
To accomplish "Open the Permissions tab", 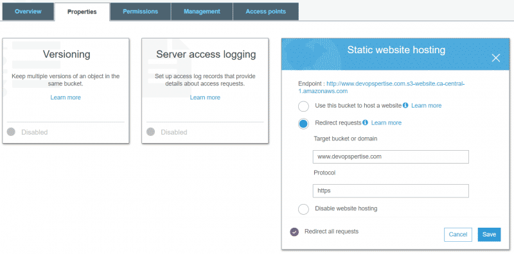I will 140,12.
